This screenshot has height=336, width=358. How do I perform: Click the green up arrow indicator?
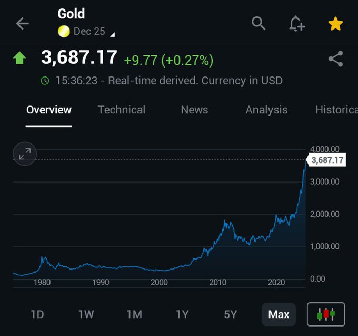[19, 57]
